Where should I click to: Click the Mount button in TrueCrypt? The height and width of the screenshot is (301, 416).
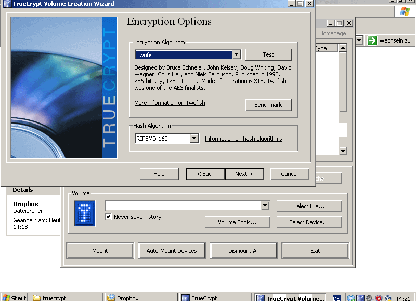point(100,251)
